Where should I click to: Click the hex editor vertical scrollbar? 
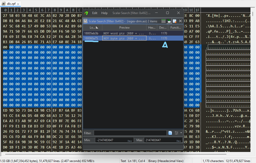click(x=253, y=14)
